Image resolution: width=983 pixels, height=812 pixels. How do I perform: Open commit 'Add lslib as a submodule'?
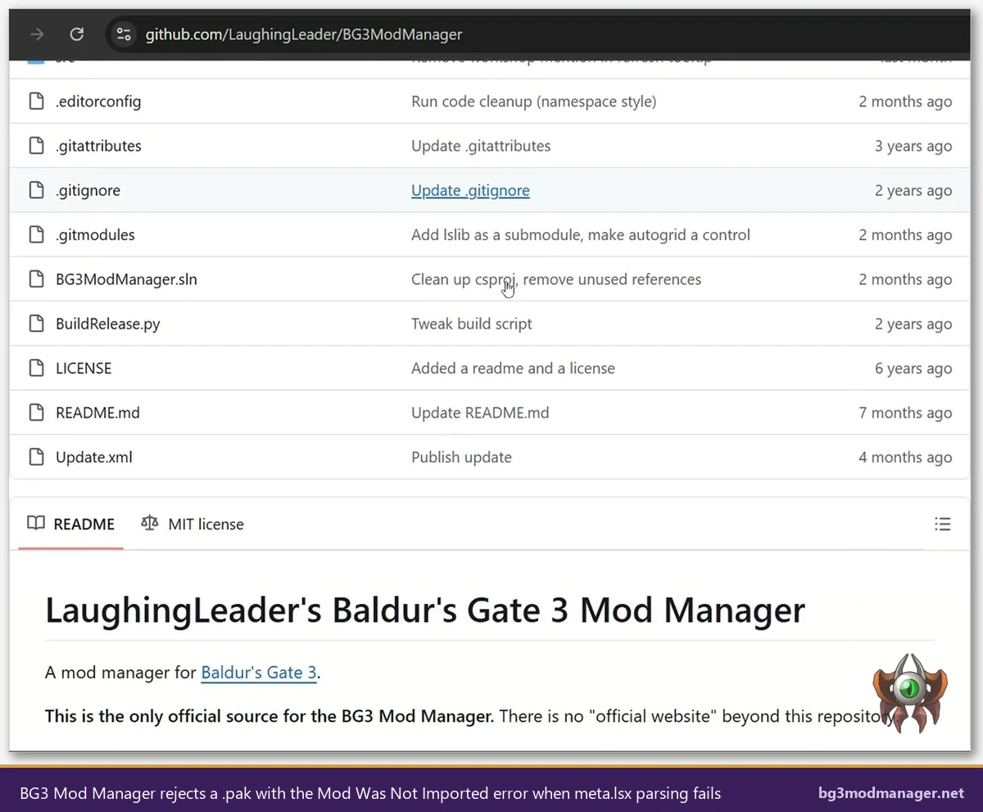click(581, 234)
